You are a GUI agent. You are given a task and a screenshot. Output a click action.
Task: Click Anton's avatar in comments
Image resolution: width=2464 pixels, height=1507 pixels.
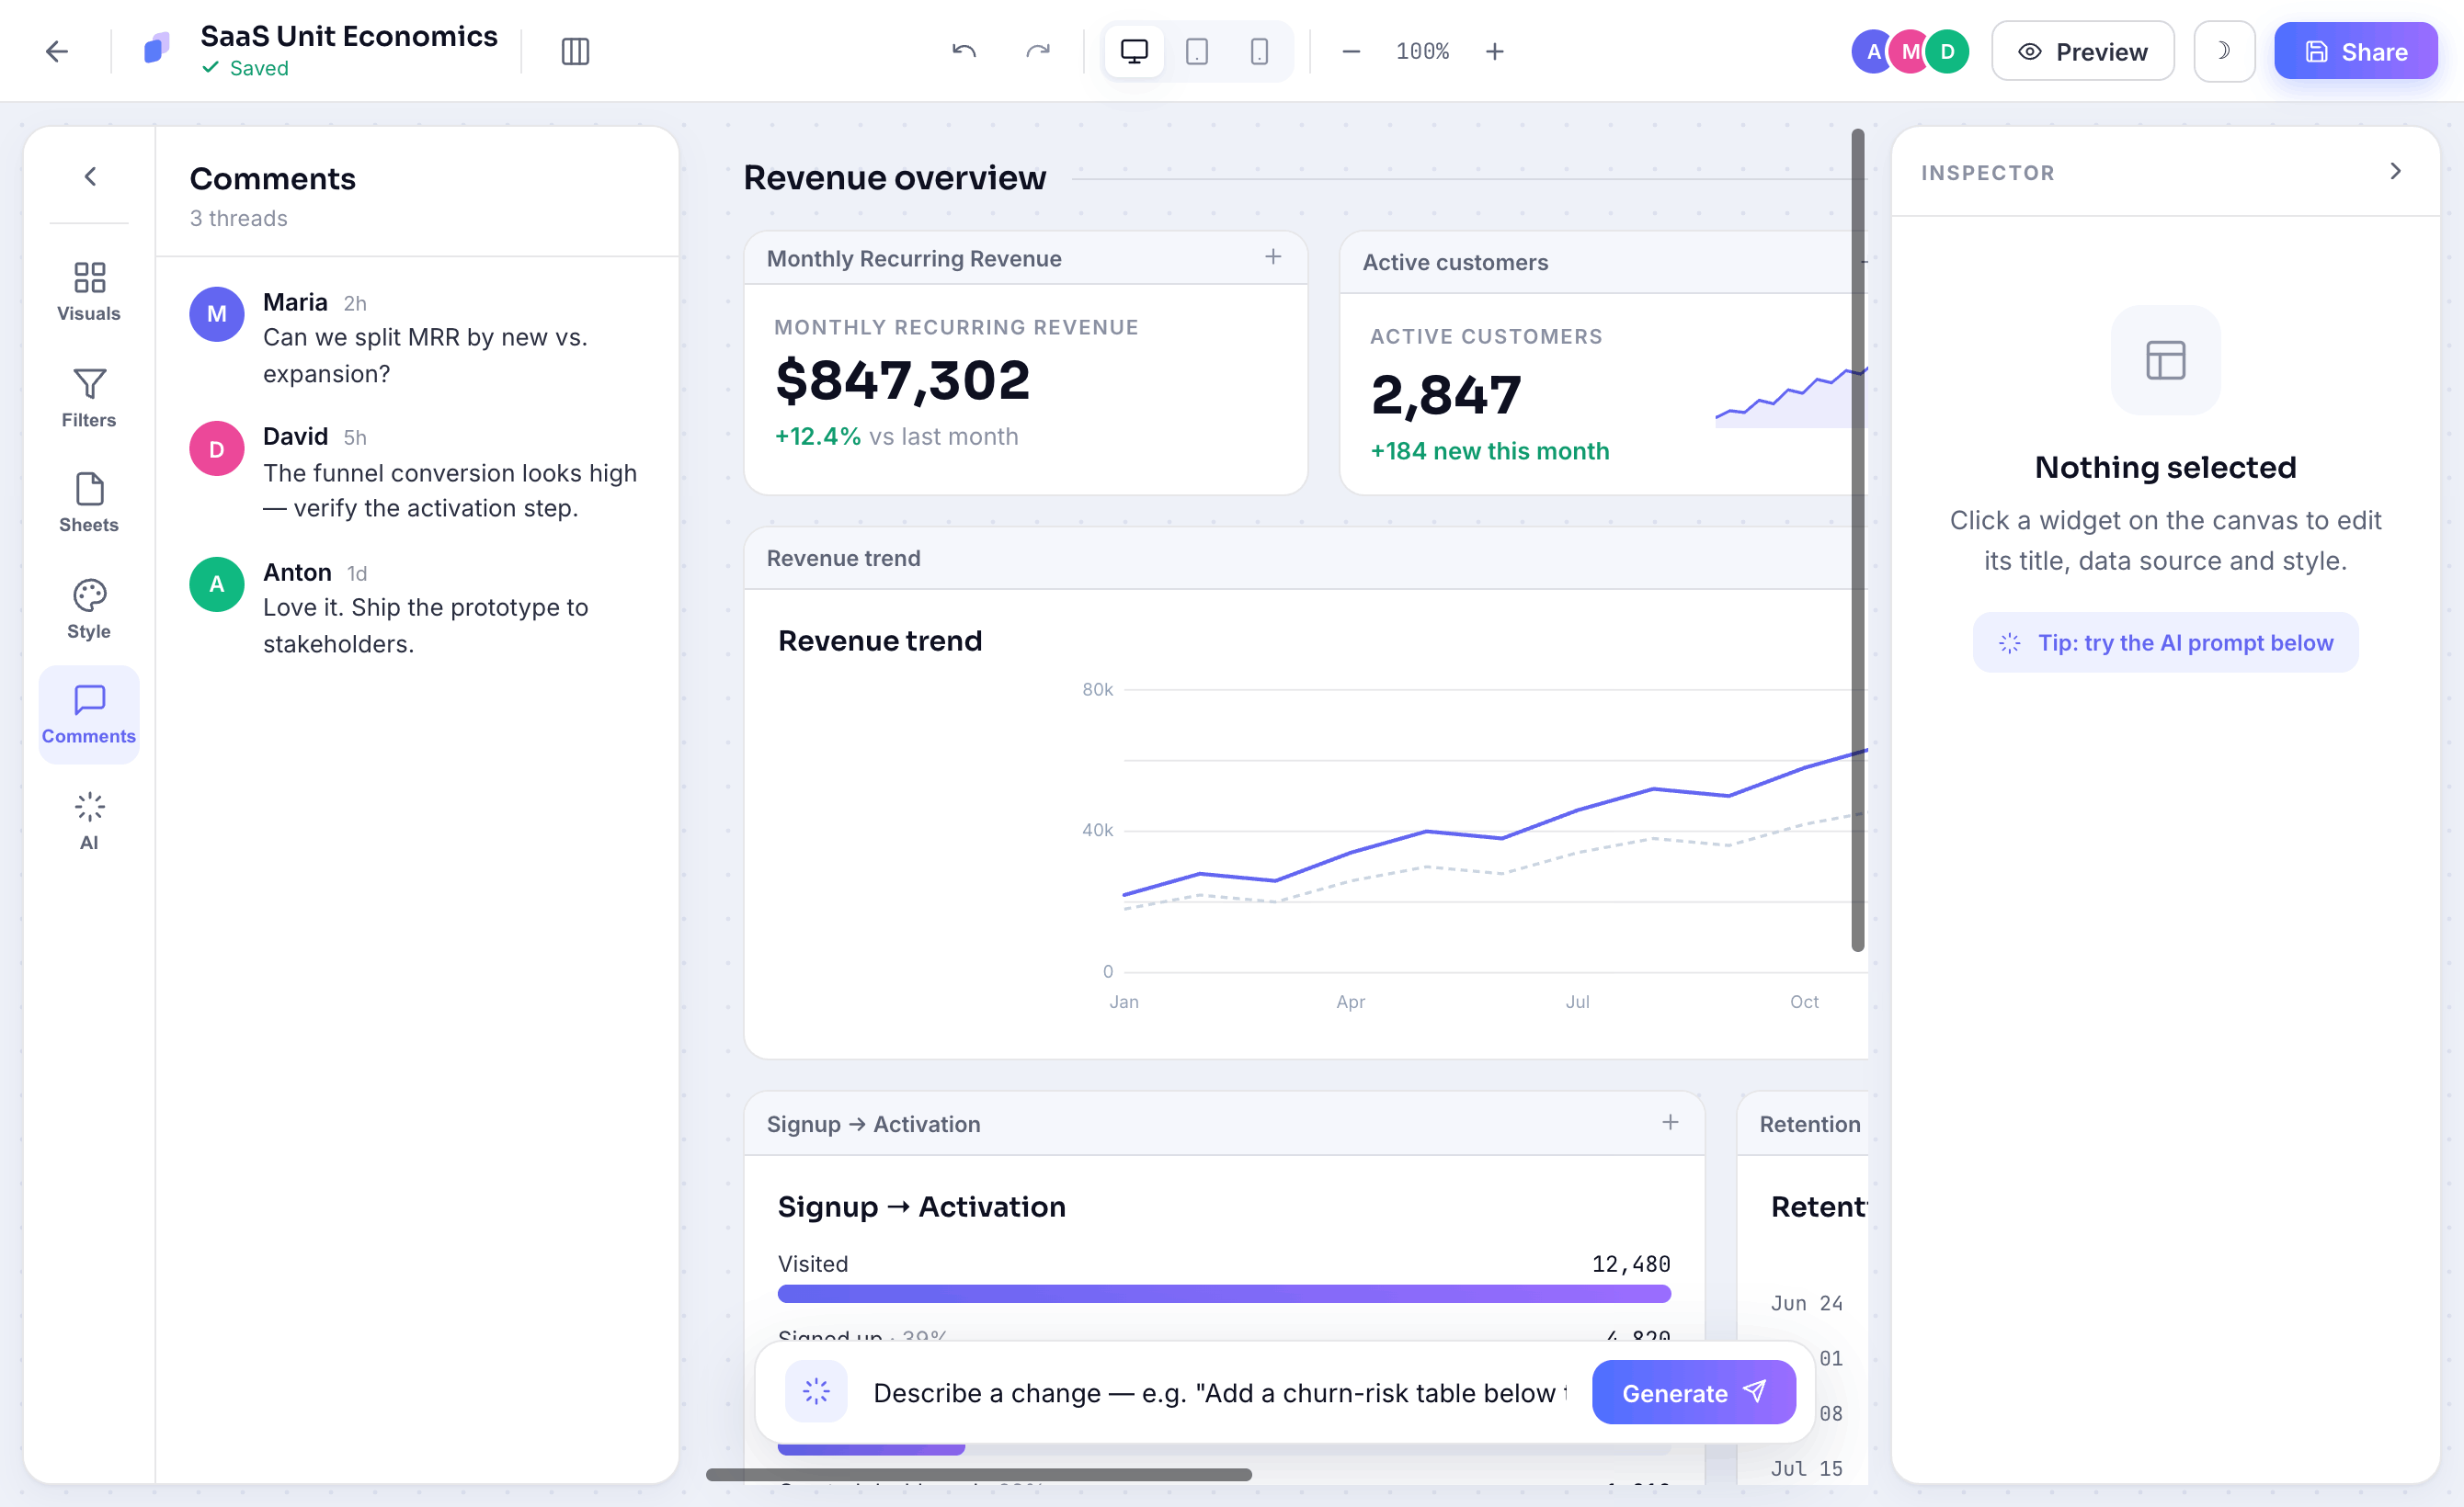[217, 584]
